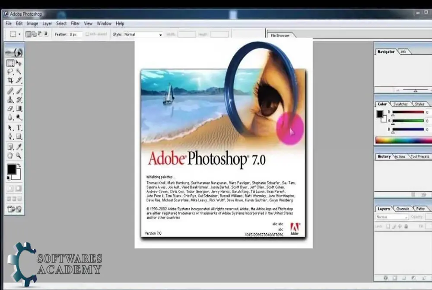Select the Lasso tool

click(x=10, y=72)
